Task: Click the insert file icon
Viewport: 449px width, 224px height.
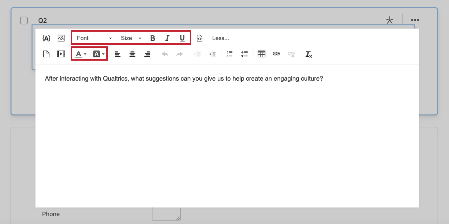Action: (46, 54)
